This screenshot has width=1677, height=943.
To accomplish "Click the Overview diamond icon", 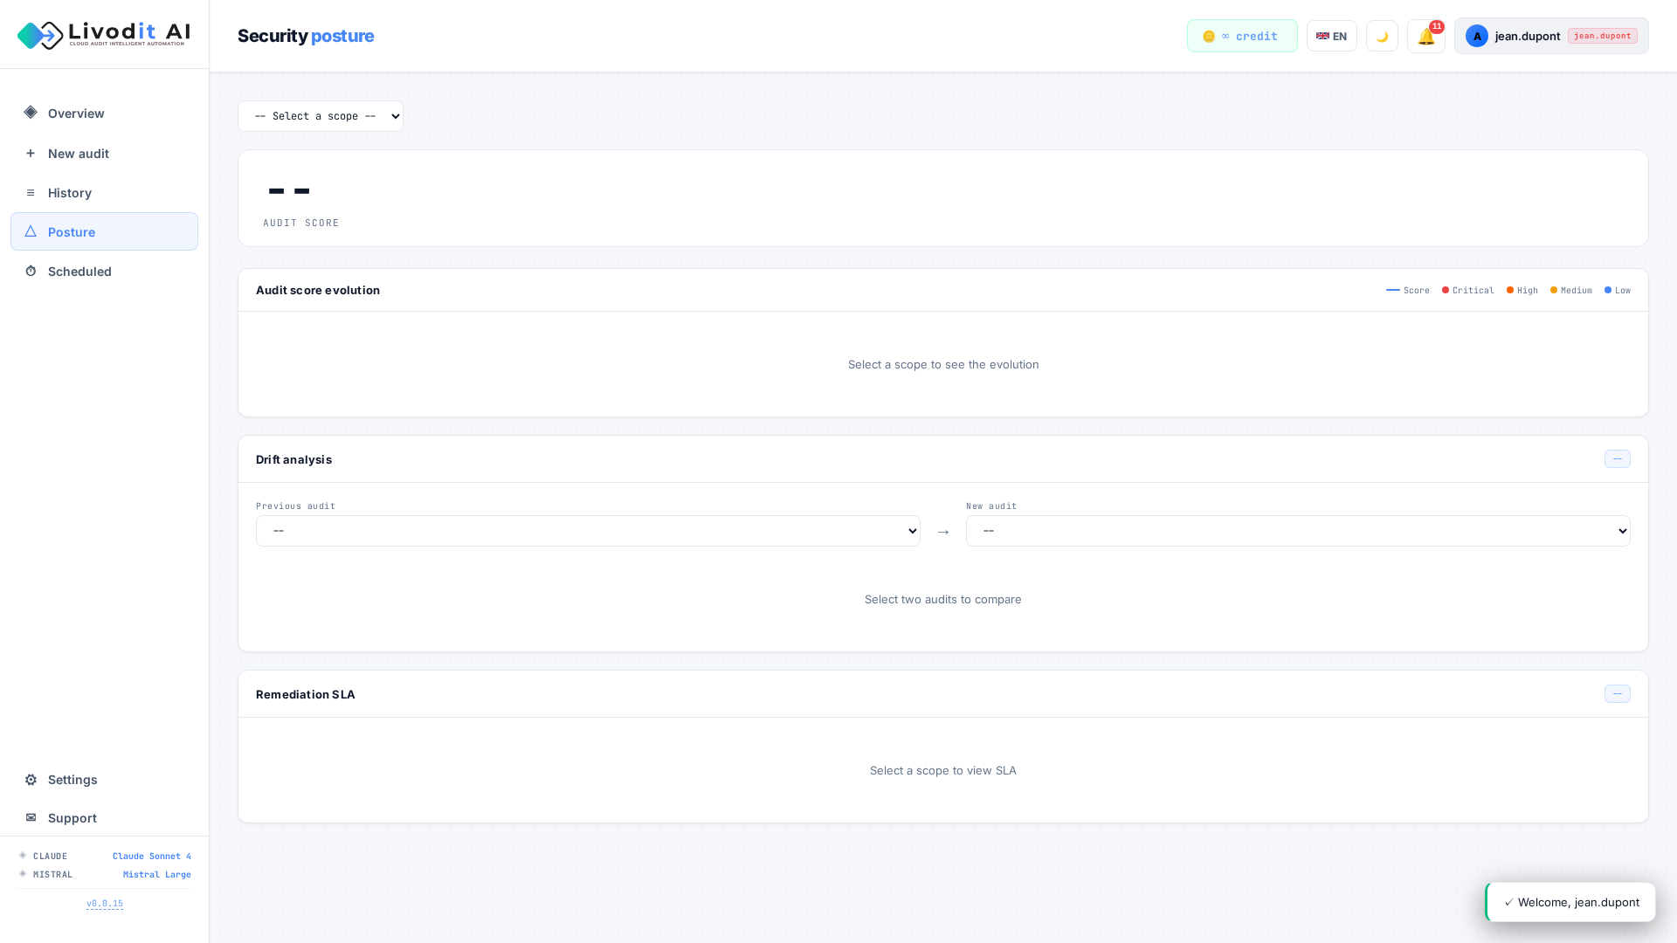I will [x=31, y=113].
